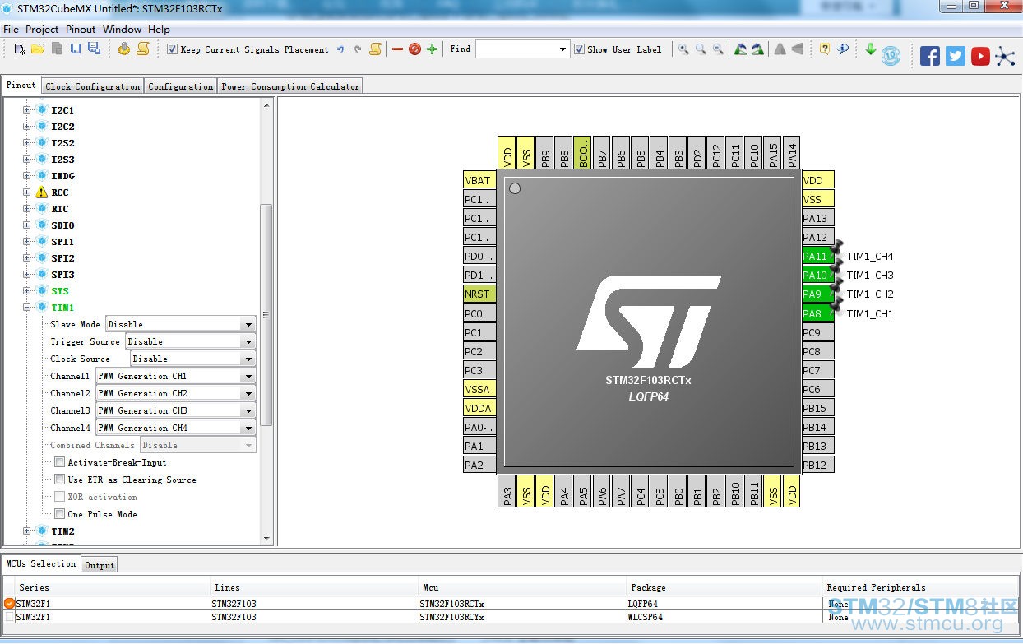Screen dimensions: 1023x644
Task: Toggle Show User Label checkbox
Action: [579, 49]
